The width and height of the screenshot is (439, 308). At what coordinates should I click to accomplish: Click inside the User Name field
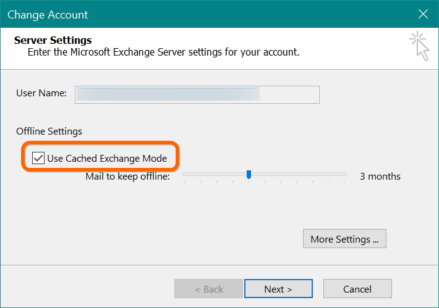(x=197, y=94)
